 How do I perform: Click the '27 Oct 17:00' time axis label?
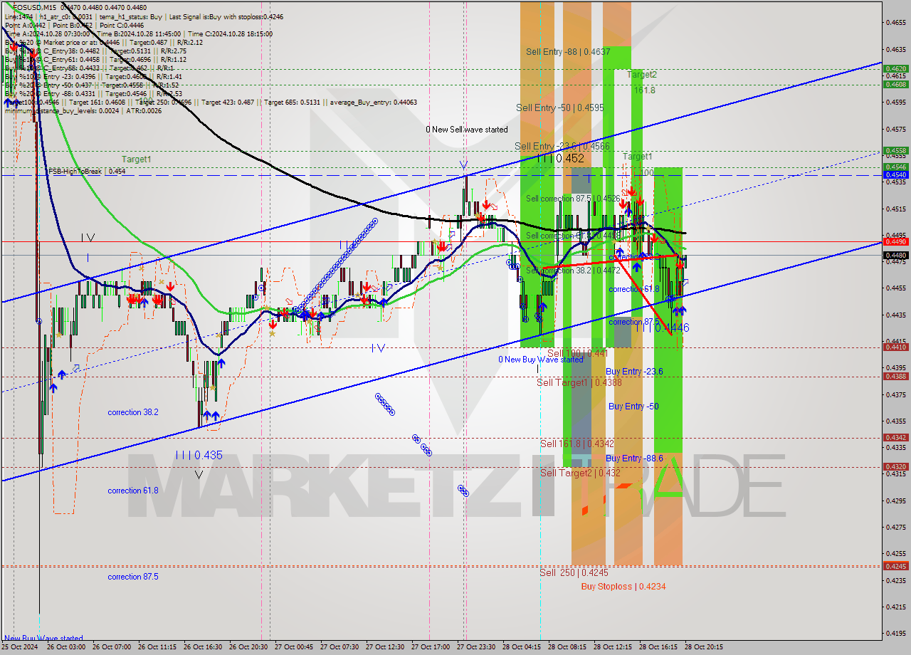click(431, 647)
